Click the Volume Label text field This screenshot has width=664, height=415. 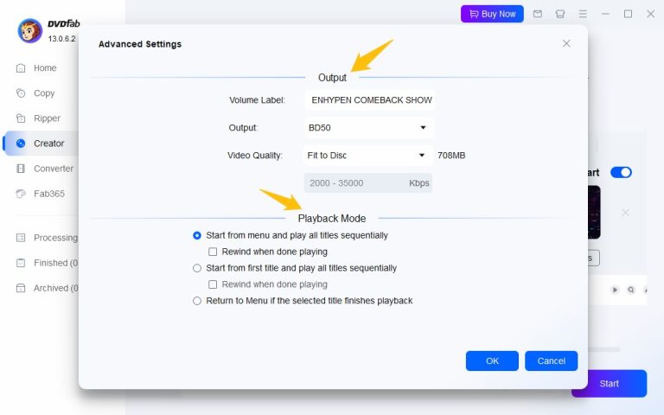370,100
